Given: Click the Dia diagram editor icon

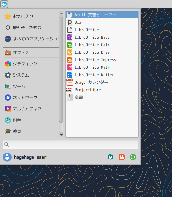Looking at the screenshot, I should (x=70, y=23).
